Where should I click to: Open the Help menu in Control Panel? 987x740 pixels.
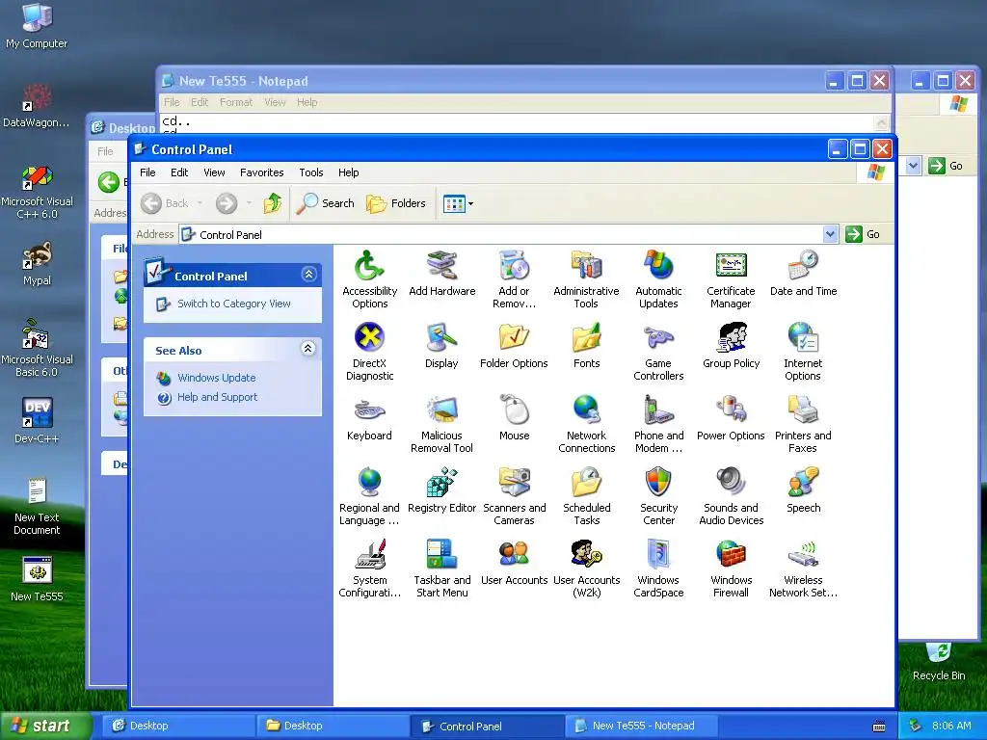click(348, 172)
